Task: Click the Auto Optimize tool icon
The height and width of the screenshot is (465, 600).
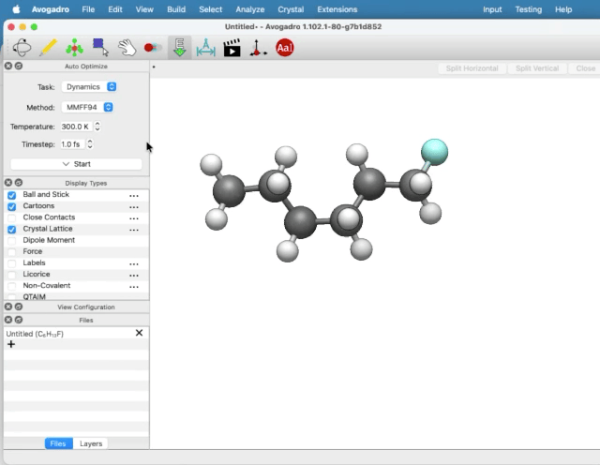Action: click(x=179, y=46)
